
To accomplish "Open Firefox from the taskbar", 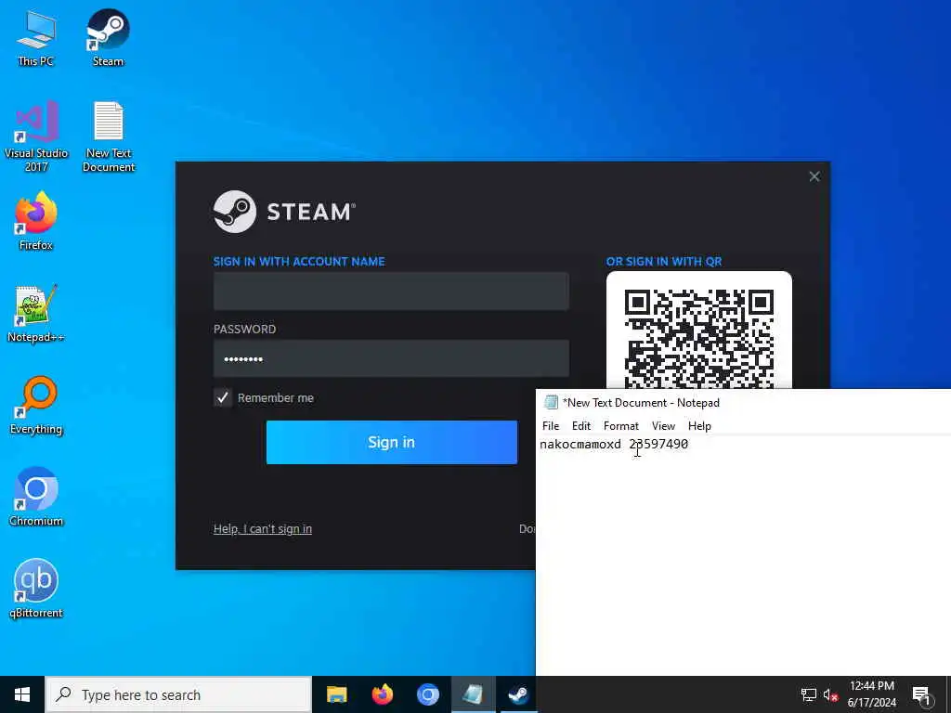I will (x=382, y=694).
